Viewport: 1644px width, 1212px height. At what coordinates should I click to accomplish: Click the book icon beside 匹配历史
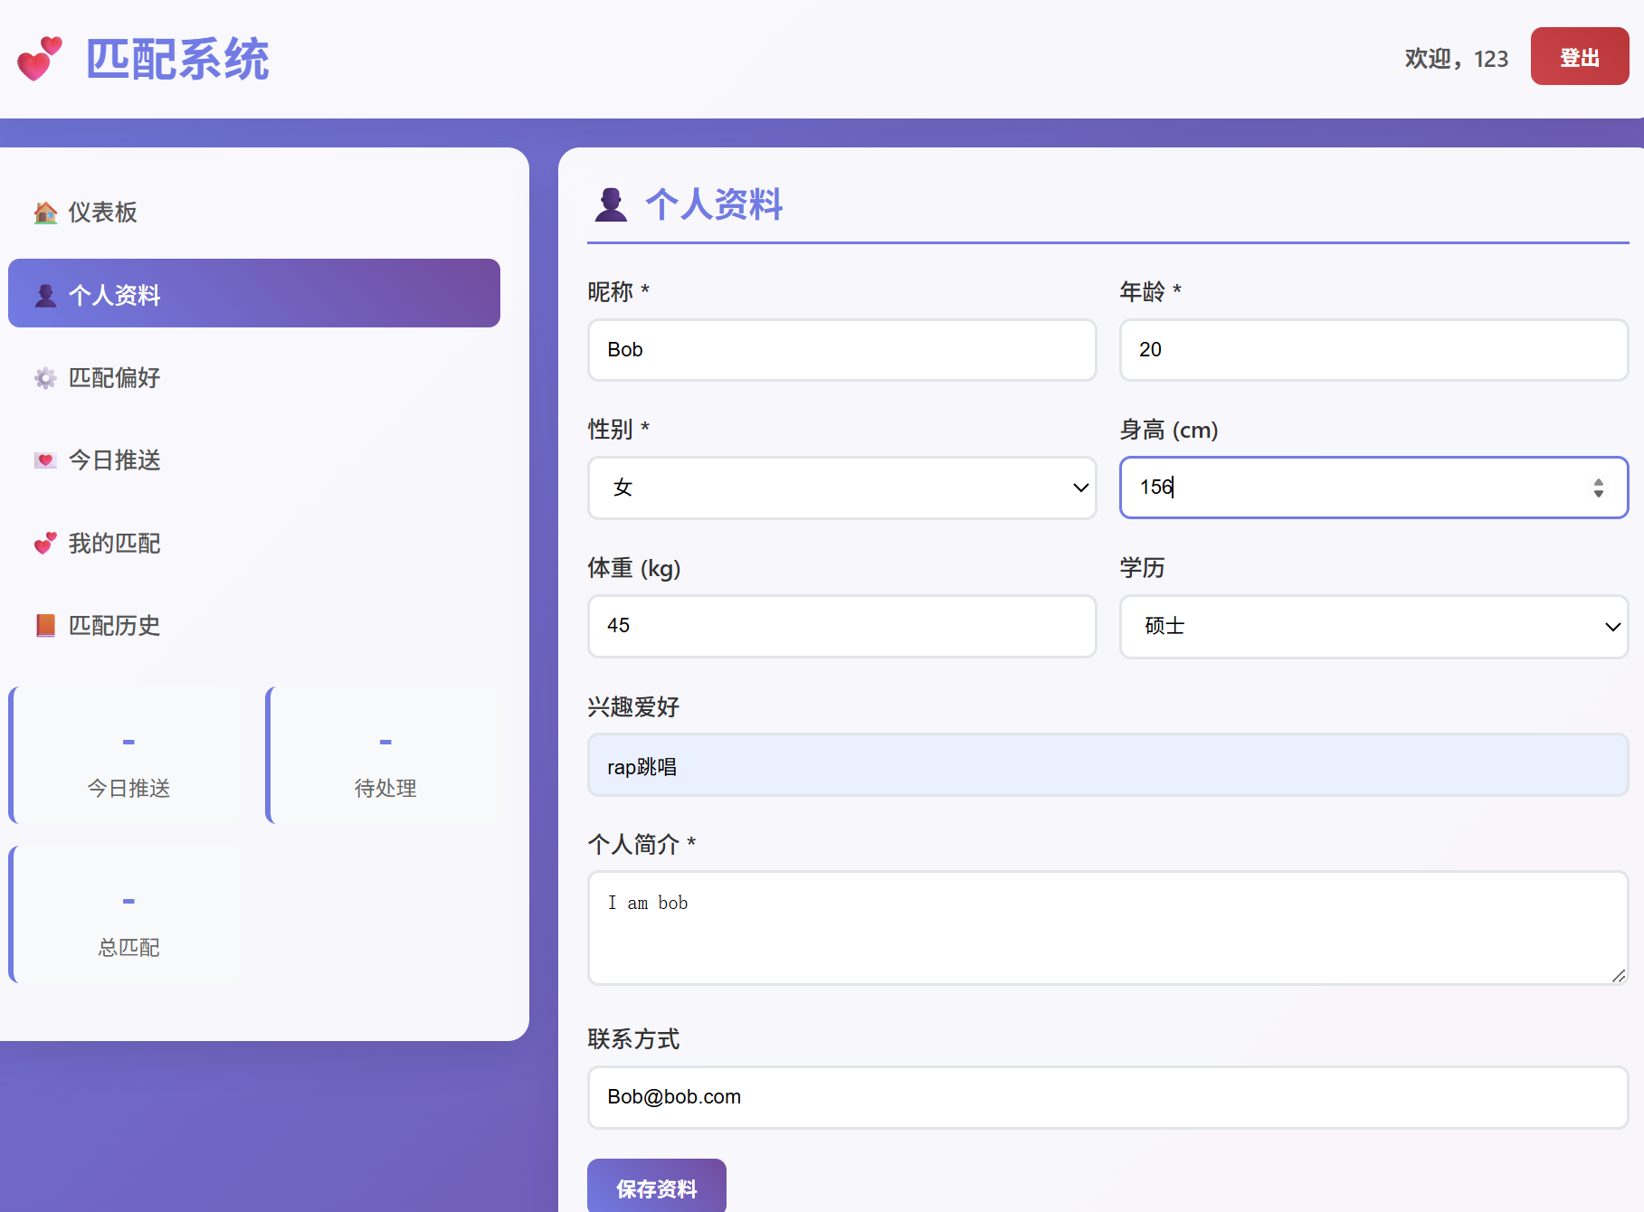coord(45,626)
